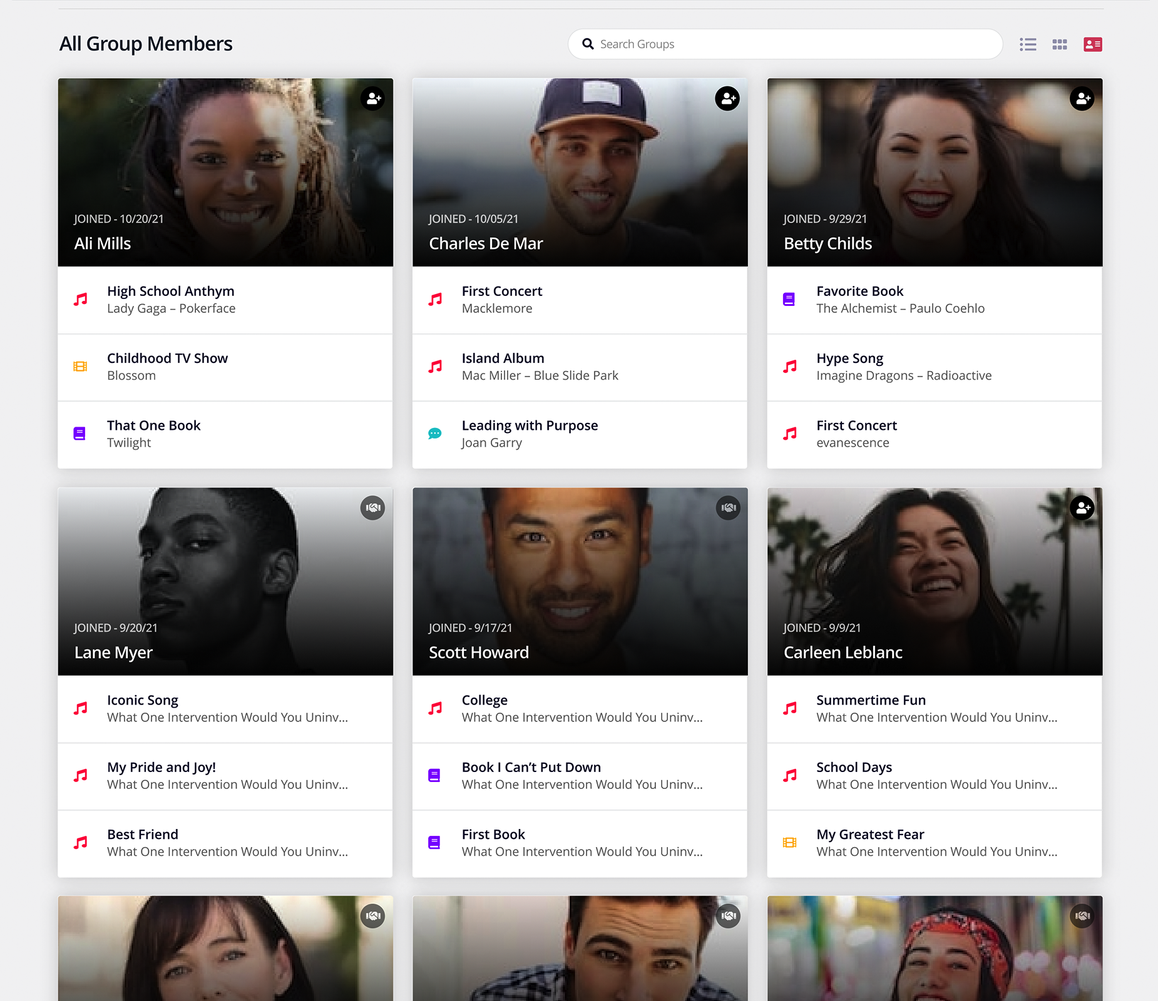
Task: Select the Scott Howard name
Action: pos(479,653)
